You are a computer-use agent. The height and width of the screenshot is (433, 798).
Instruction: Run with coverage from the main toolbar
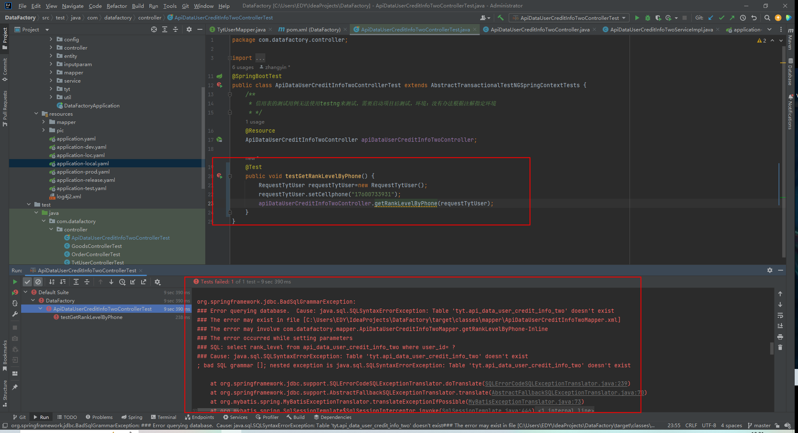[x=658, y=18]
